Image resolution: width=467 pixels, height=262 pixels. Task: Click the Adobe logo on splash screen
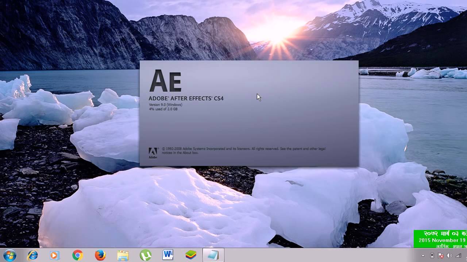pyautogui.click(x=153, y=153)
